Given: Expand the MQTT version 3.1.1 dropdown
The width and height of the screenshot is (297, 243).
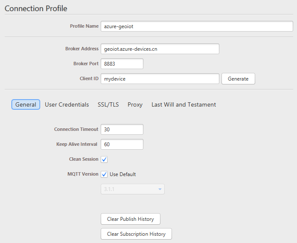Looking at the screenshot, I should click(132, 189).
